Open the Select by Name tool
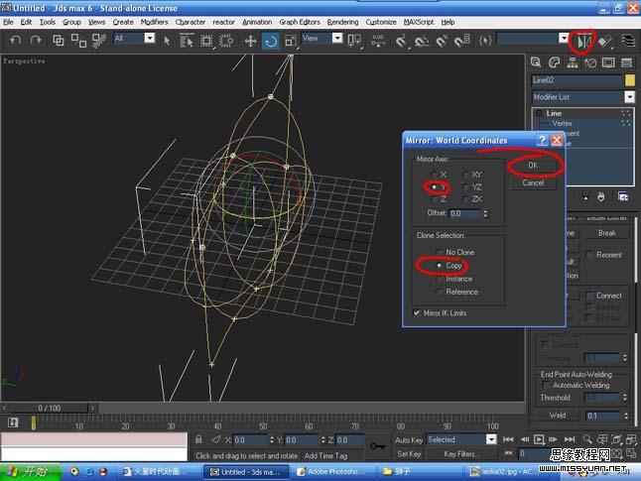Image resolution: width=641 pixels, height=481 pixels. coord(187,41)
